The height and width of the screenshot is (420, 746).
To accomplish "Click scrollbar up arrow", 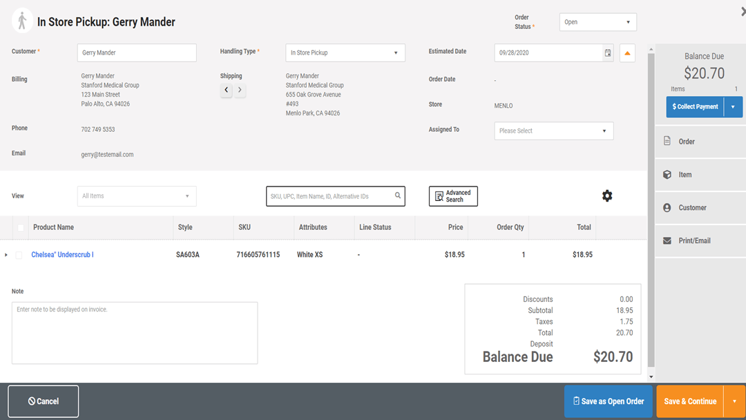I will click(651, 50).
